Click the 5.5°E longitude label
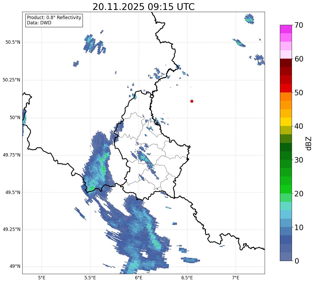 click(90, 278)
